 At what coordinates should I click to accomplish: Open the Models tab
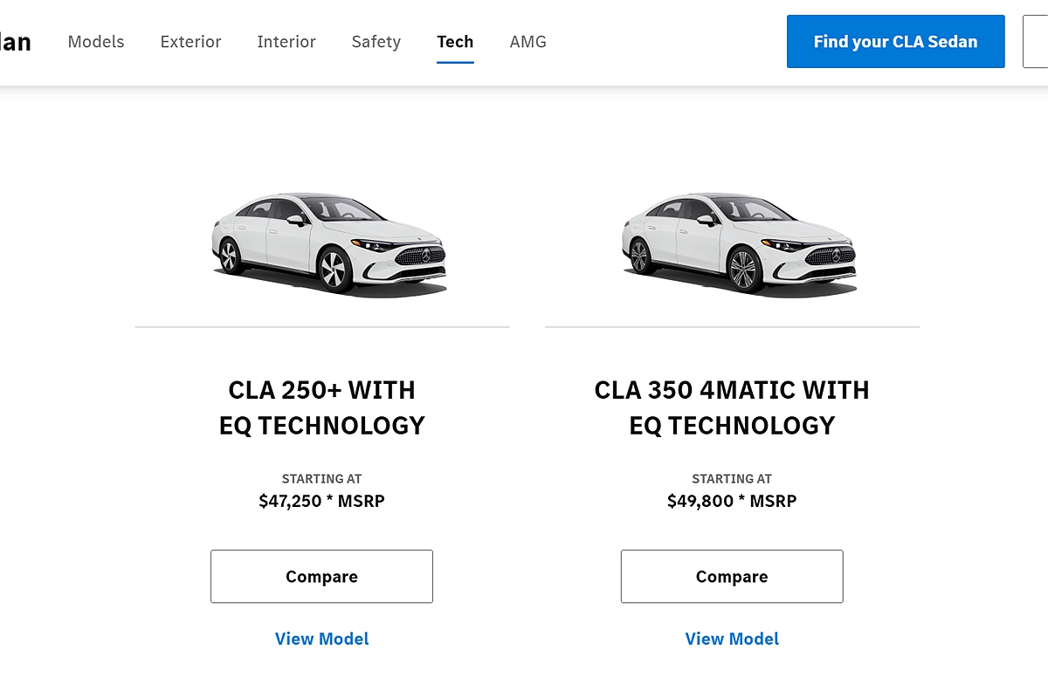pyautogui.click(x=96, y=42)
